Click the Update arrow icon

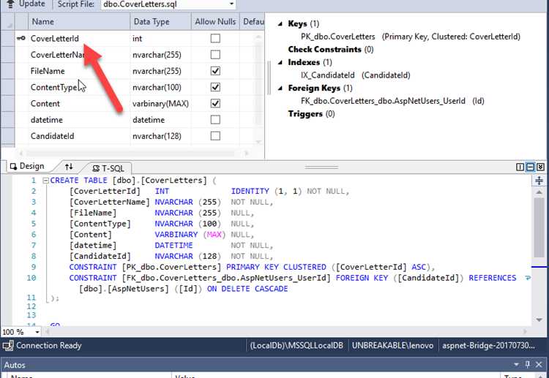click(10, 4)
